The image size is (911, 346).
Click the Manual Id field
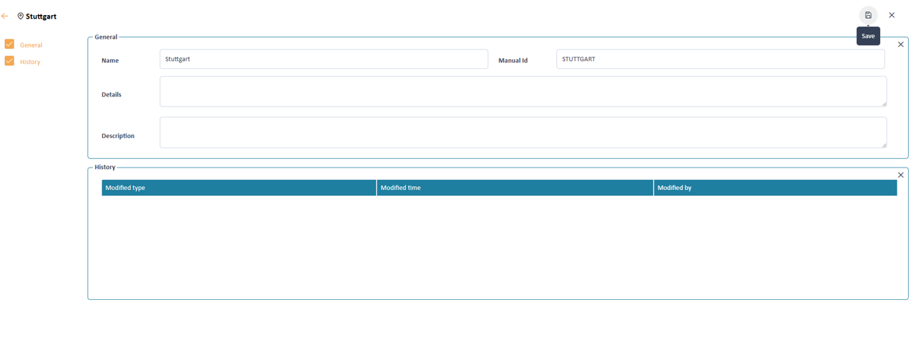[720, 59]
